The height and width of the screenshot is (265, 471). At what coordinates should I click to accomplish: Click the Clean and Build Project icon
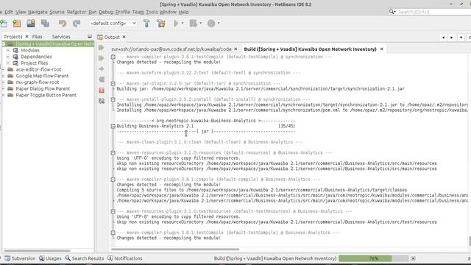(160, 24)
